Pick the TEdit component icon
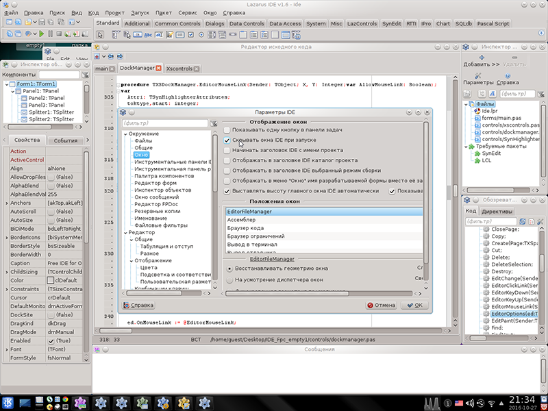This screenshot has width=548, height=411. tap(159, 35)
